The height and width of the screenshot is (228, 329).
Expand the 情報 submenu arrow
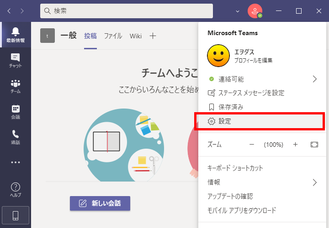coord(314,182)
